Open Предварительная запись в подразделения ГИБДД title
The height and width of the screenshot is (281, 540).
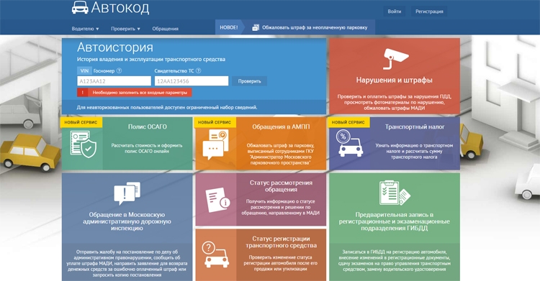point(395,221)
